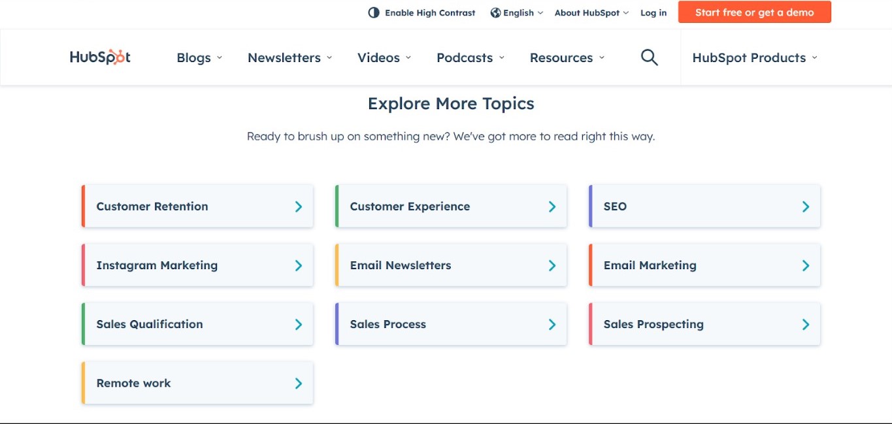This screenshot has width=892, height=424.
Task: Expand the English language dropdown
Action: pyautogui.click(x=517, y=12)
